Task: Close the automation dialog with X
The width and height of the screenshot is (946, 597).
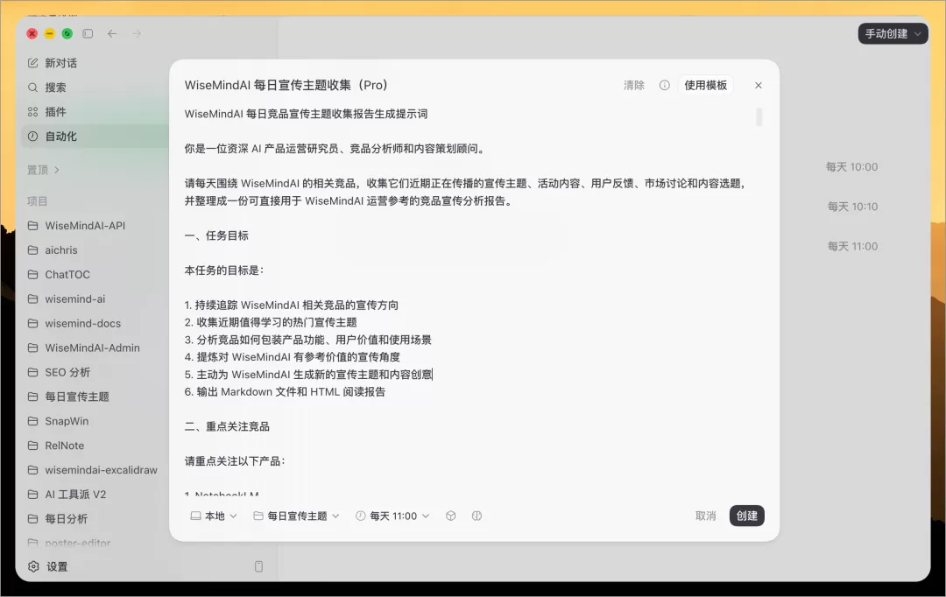Action: click(759, 86)
